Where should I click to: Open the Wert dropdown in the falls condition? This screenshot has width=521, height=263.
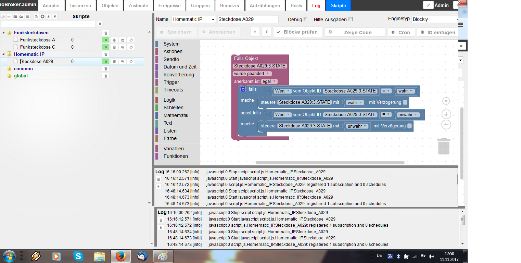[282, 91]
